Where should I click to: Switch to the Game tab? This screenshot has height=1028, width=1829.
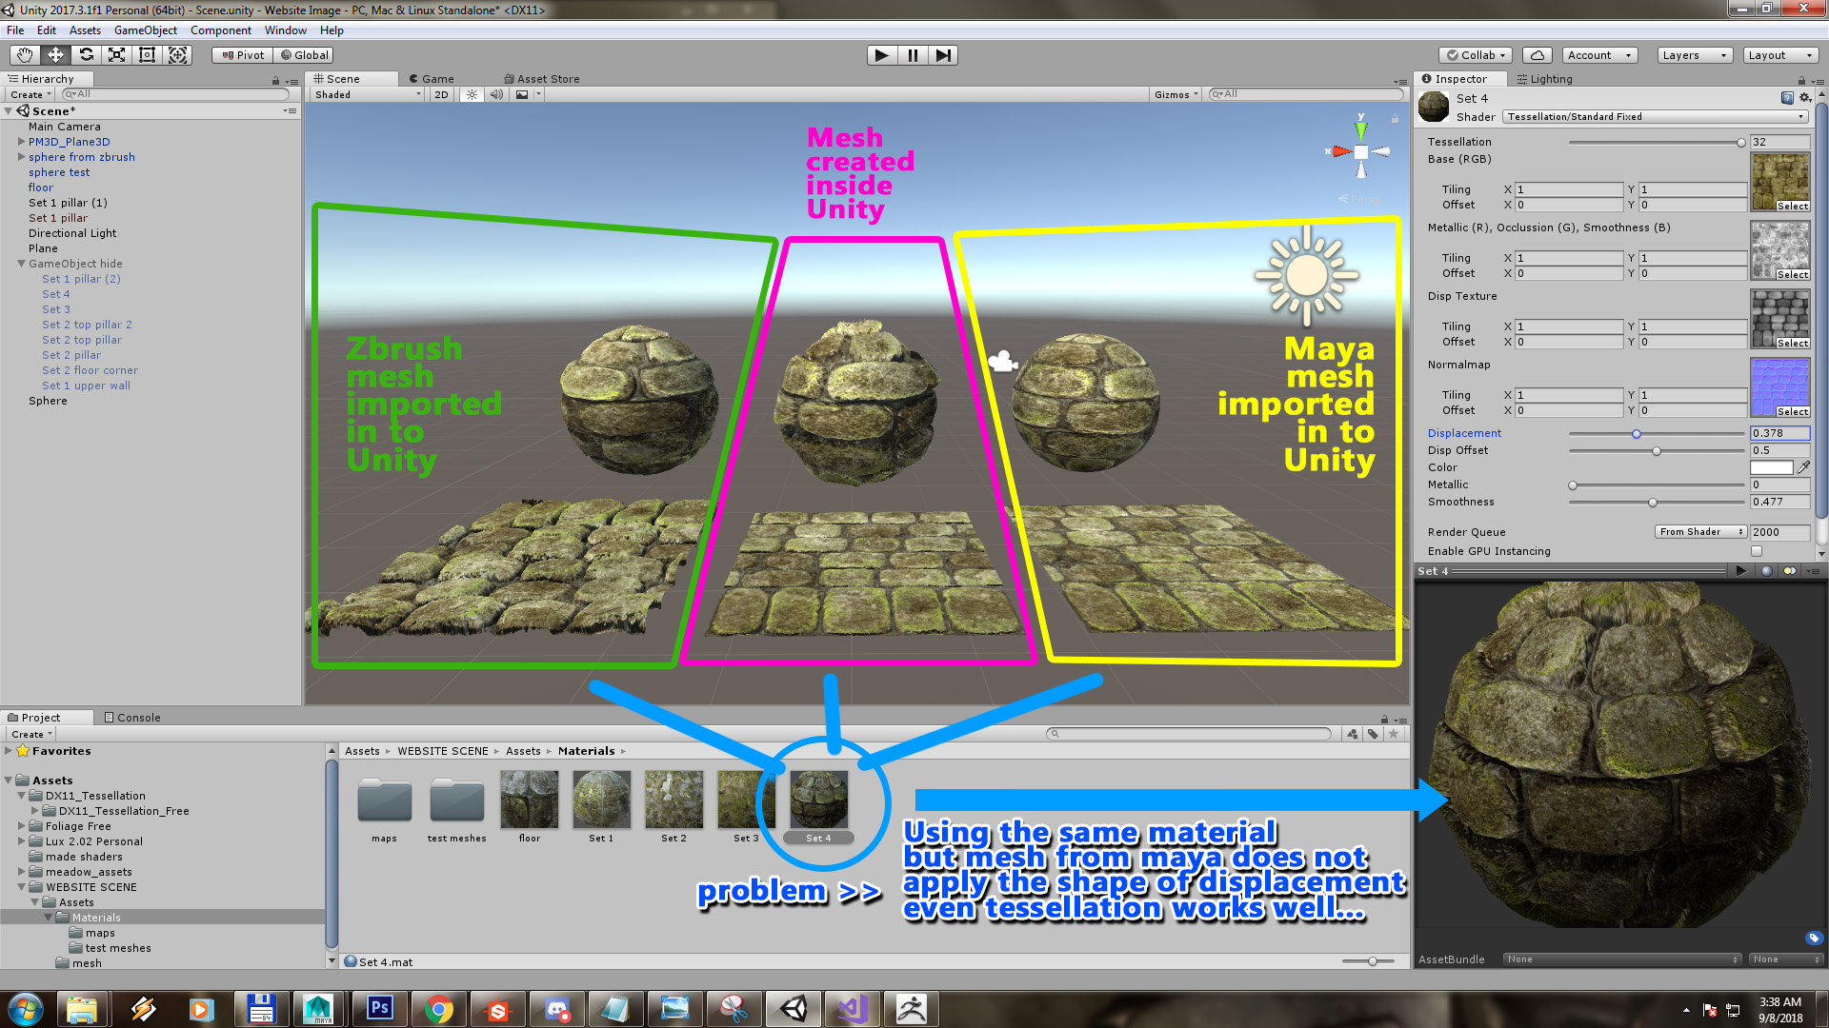tap(432, 79)
